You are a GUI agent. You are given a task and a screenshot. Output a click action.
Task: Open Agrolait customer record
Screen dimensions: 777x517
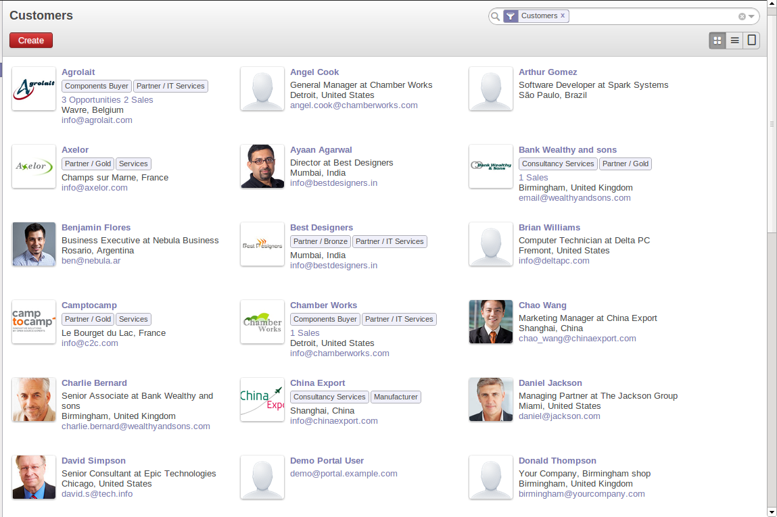78,72
